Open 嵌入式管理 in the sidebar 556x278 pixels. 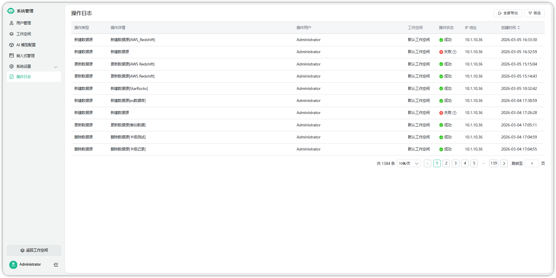[x=25, y=56]
